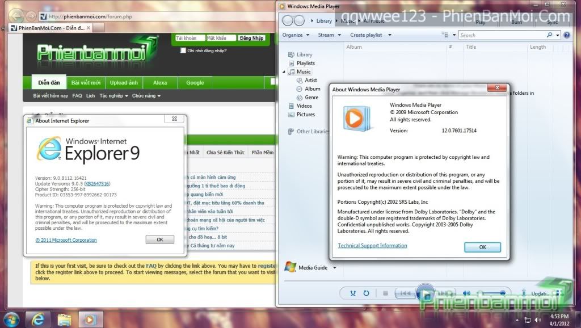
Task: Select Other Libraries in navigation tree
Action: coord(309,131)
